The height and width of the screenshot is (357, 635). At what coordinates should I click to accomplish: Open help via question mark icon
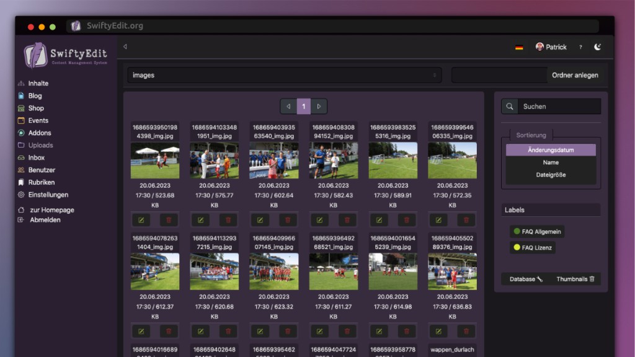point(580,47)
